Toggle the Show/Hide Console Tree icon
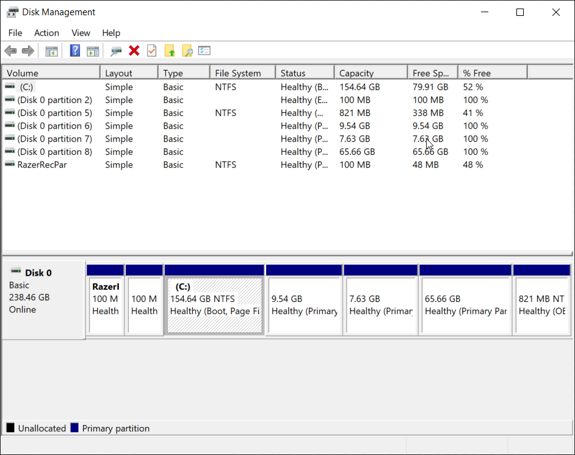575x455 pixels. [x=52, y=51]
